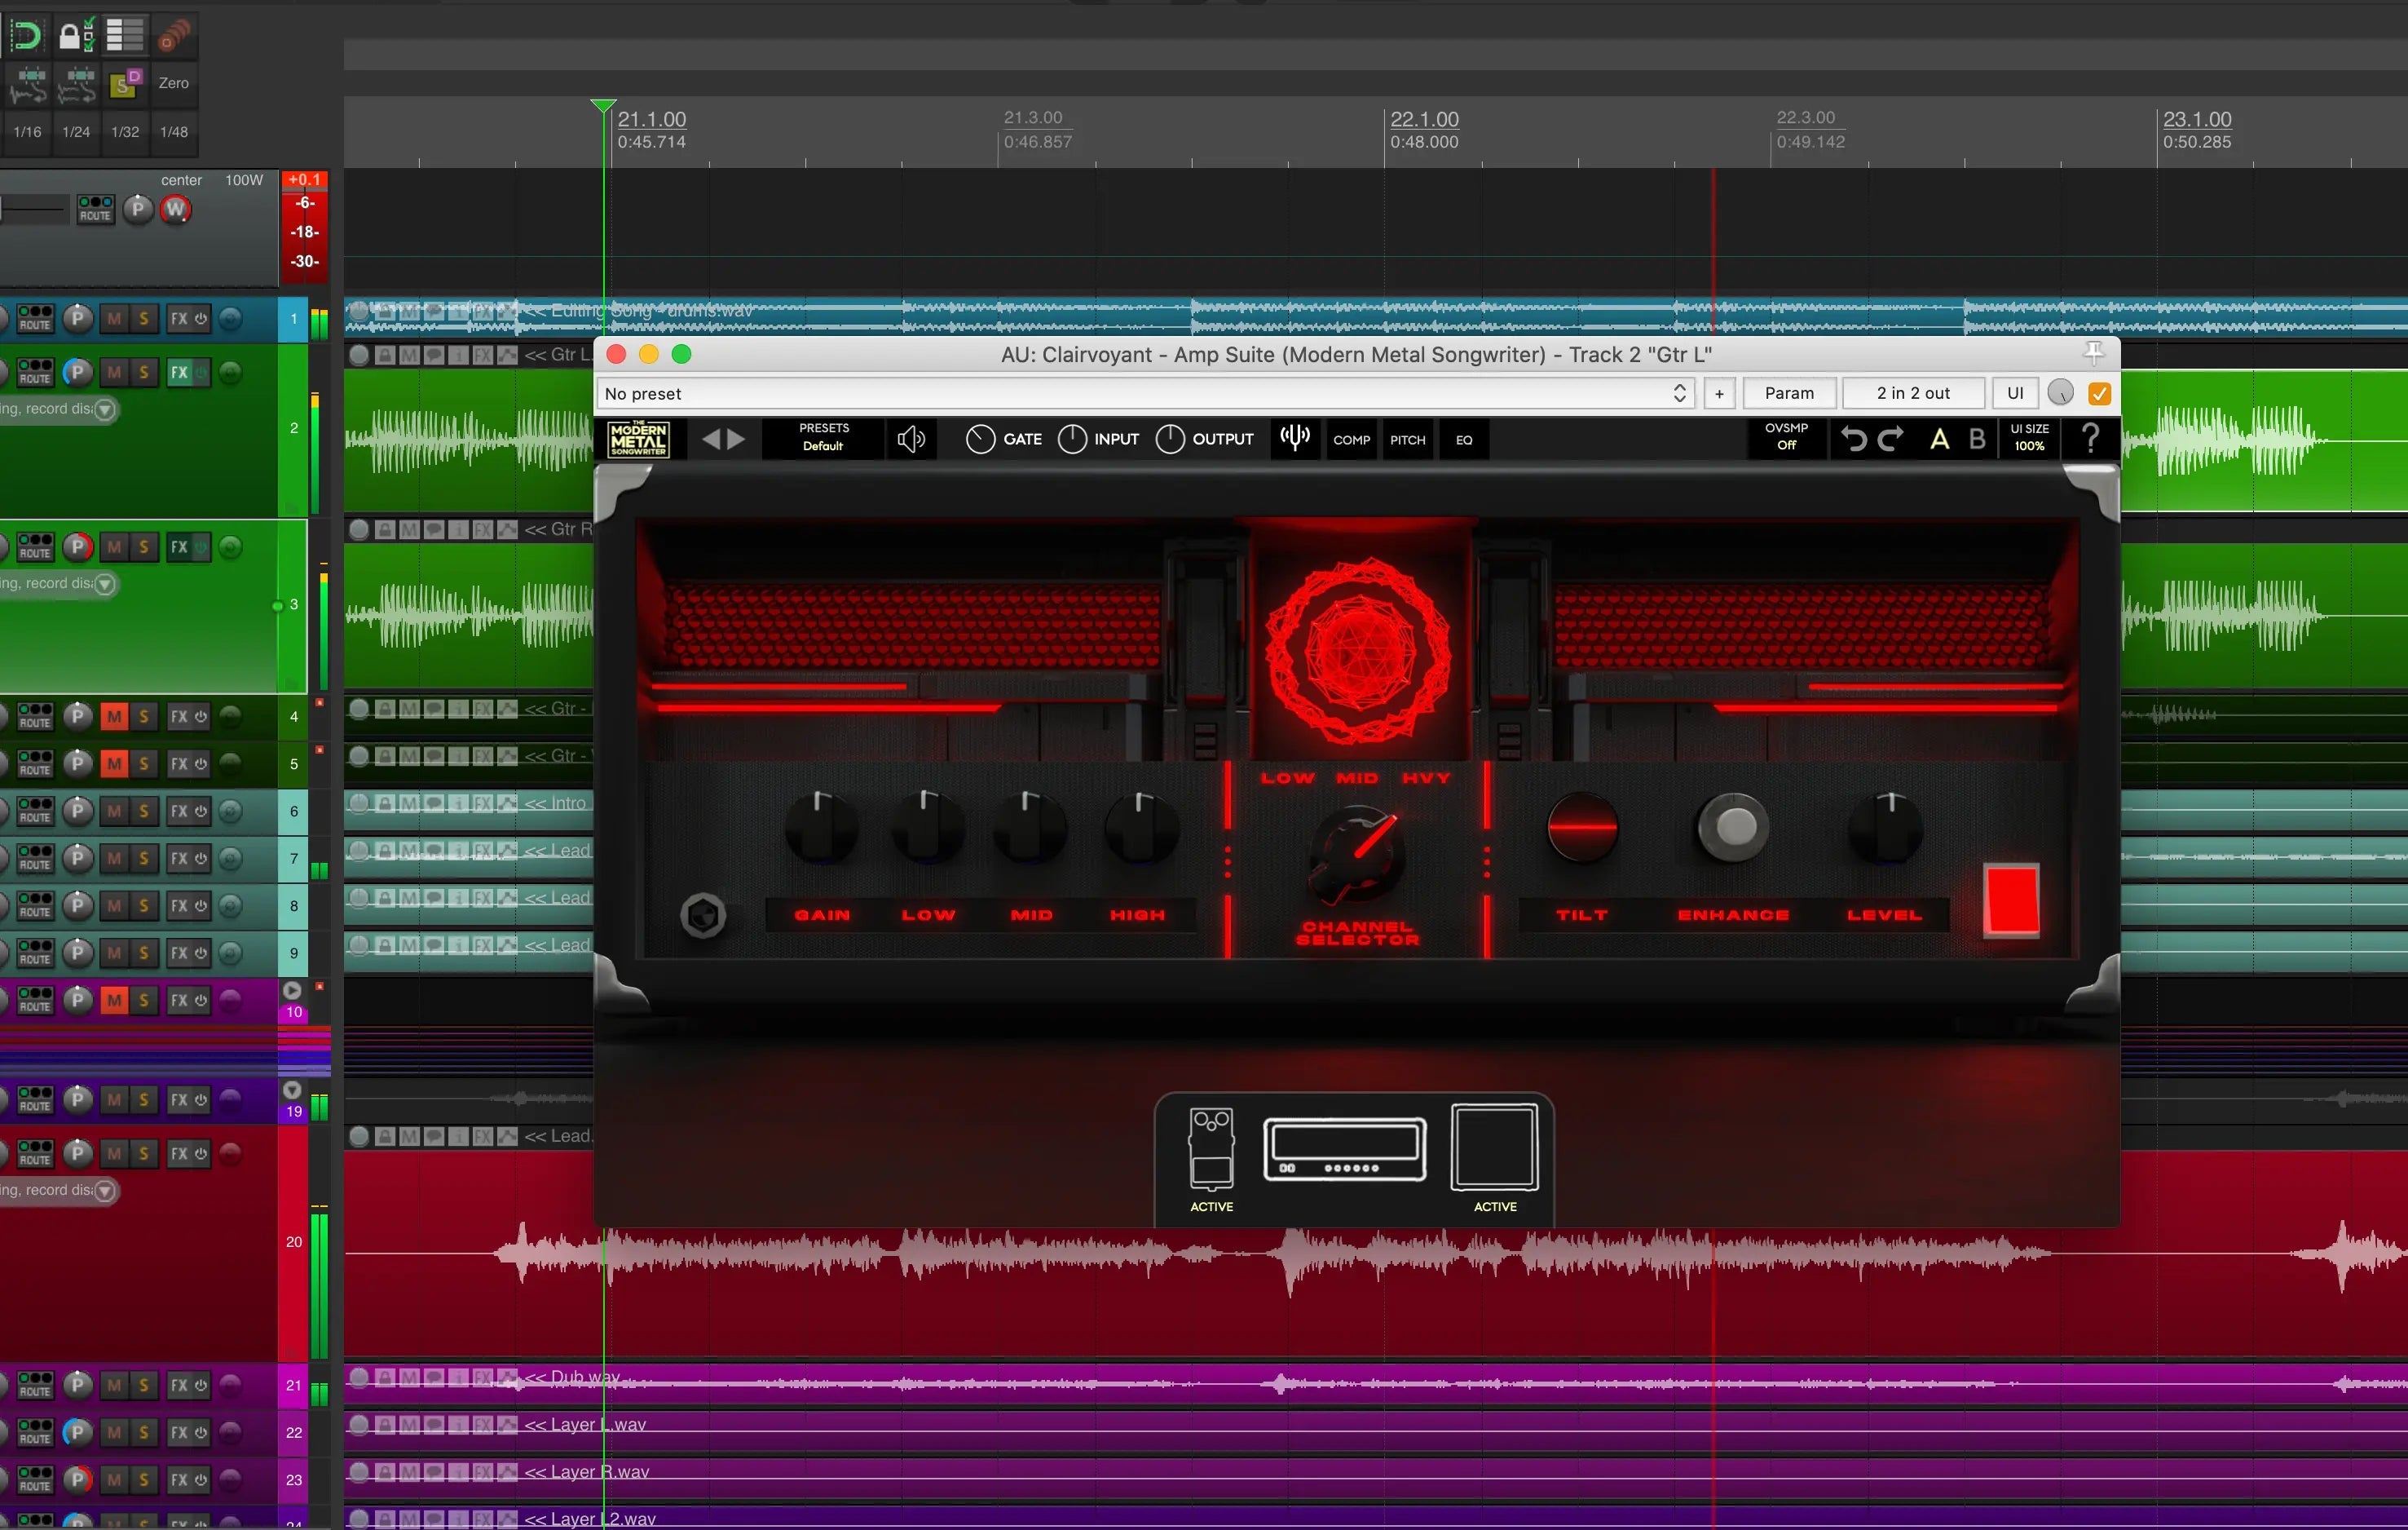Open the PRESETS Default selector
Screen dimensions: 2408x1530
823,437
